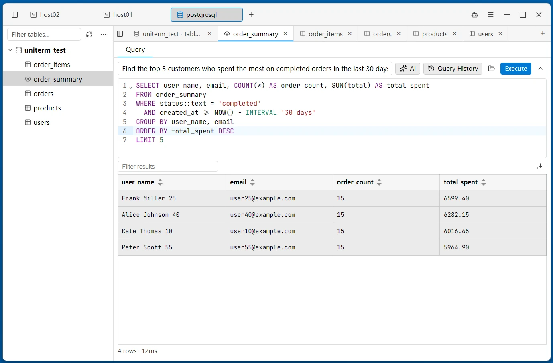The height and width of the screenshot is (363, 553).
Task: Close the products tab
Action: (x=455, y=34)
